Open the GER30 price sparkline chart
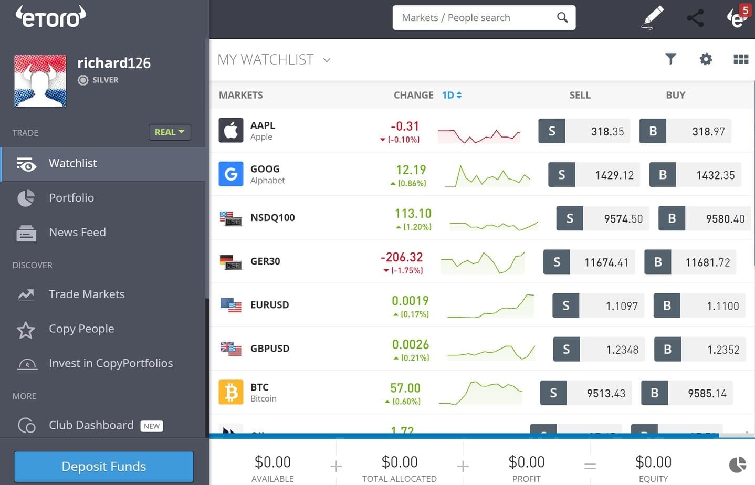Screen dimensions: 755x485 point(483,262)
